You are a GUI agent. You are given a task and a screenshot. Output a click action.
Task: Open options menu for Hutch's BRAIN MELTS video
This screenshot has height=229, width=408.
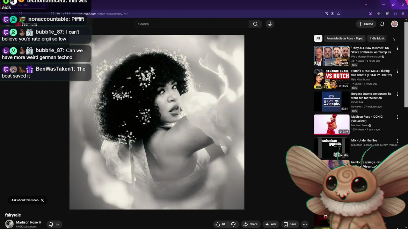click(x=397, y=71)
